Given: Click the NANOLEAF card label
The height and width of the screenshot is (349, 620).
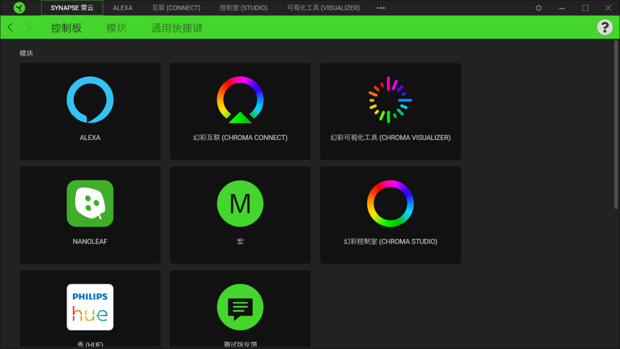Looking at the screenshot, I should (x=90, y=241).
